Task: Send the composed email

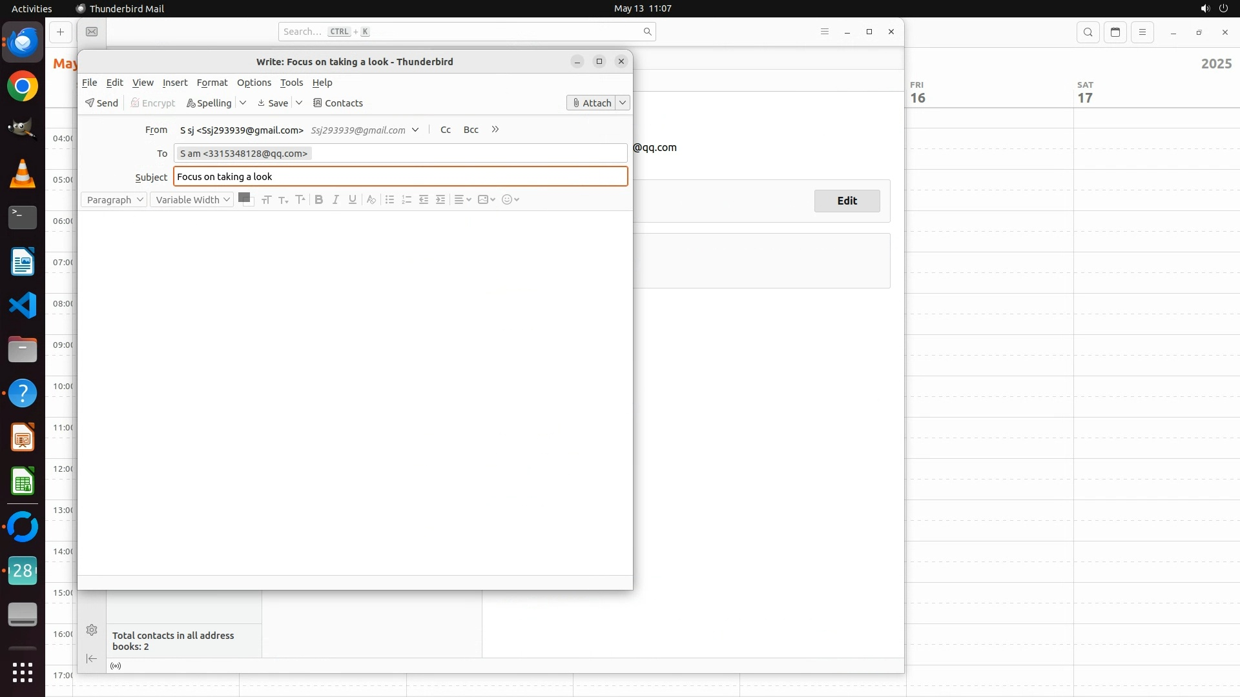Action: click(x=102, y=103)
